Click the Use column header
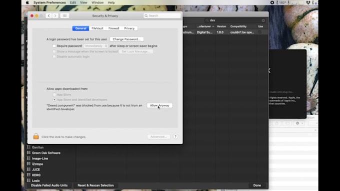Screen dimensions: 340x191 pos(260,26)
